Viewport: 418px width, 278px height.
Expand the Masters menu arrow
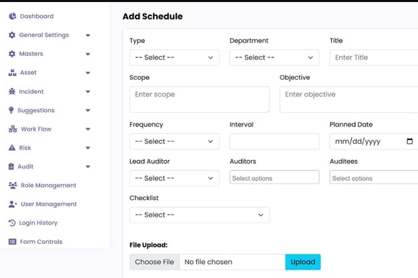(x=88, y=54)
